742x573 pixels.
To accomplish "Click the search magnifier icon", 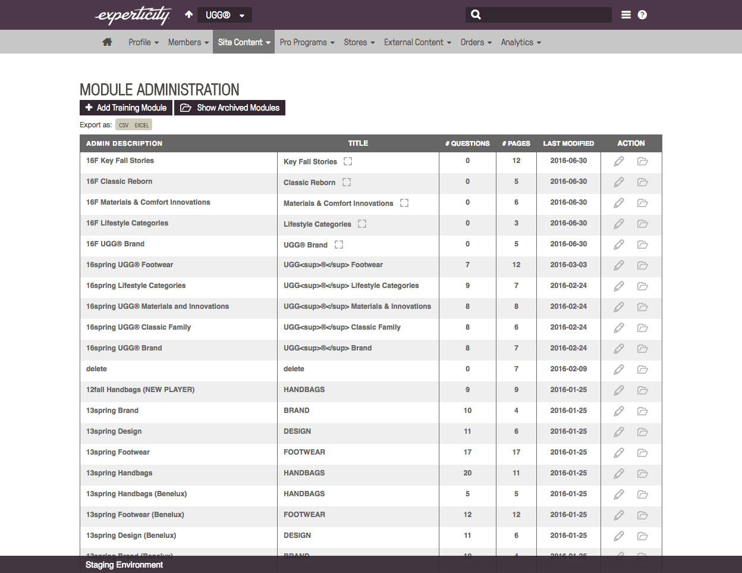I will (x=476, y=15).
